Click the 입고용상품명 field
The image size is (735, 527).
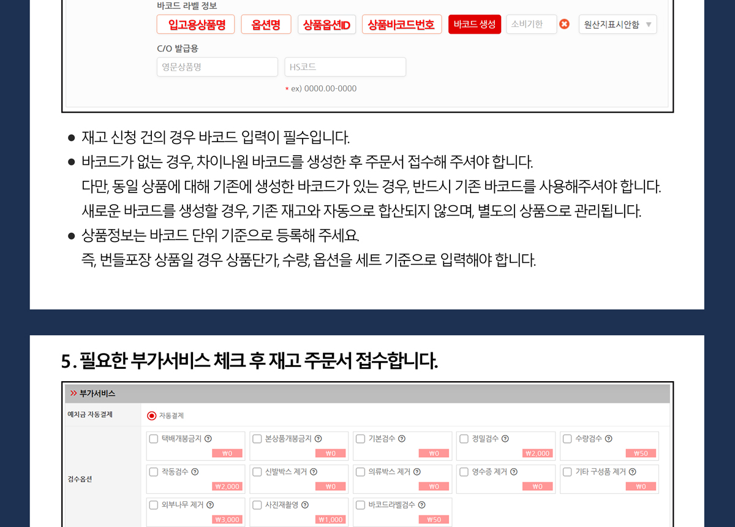click(195, 25)
